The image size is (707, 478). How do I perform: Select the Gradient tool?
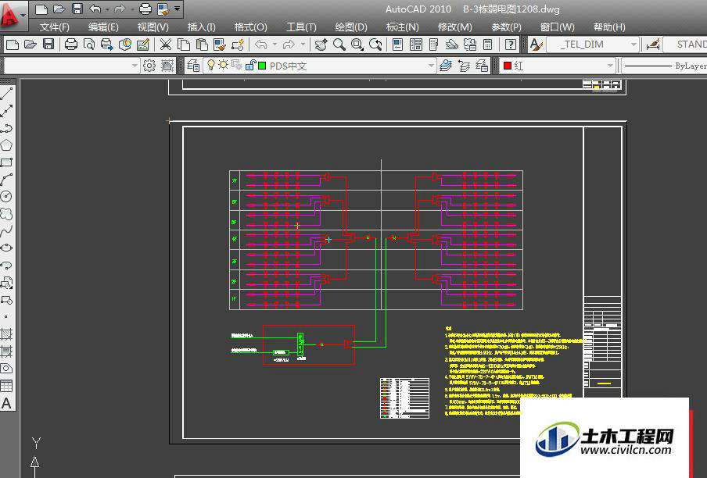point(6,351)
